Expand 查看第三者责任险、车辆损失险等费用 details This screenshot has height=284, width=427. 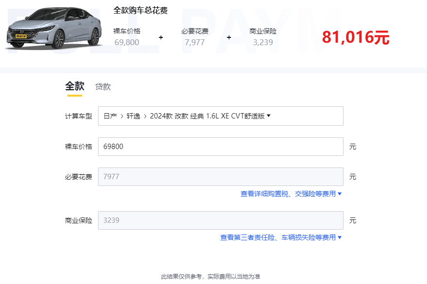[x=281, y=237]
